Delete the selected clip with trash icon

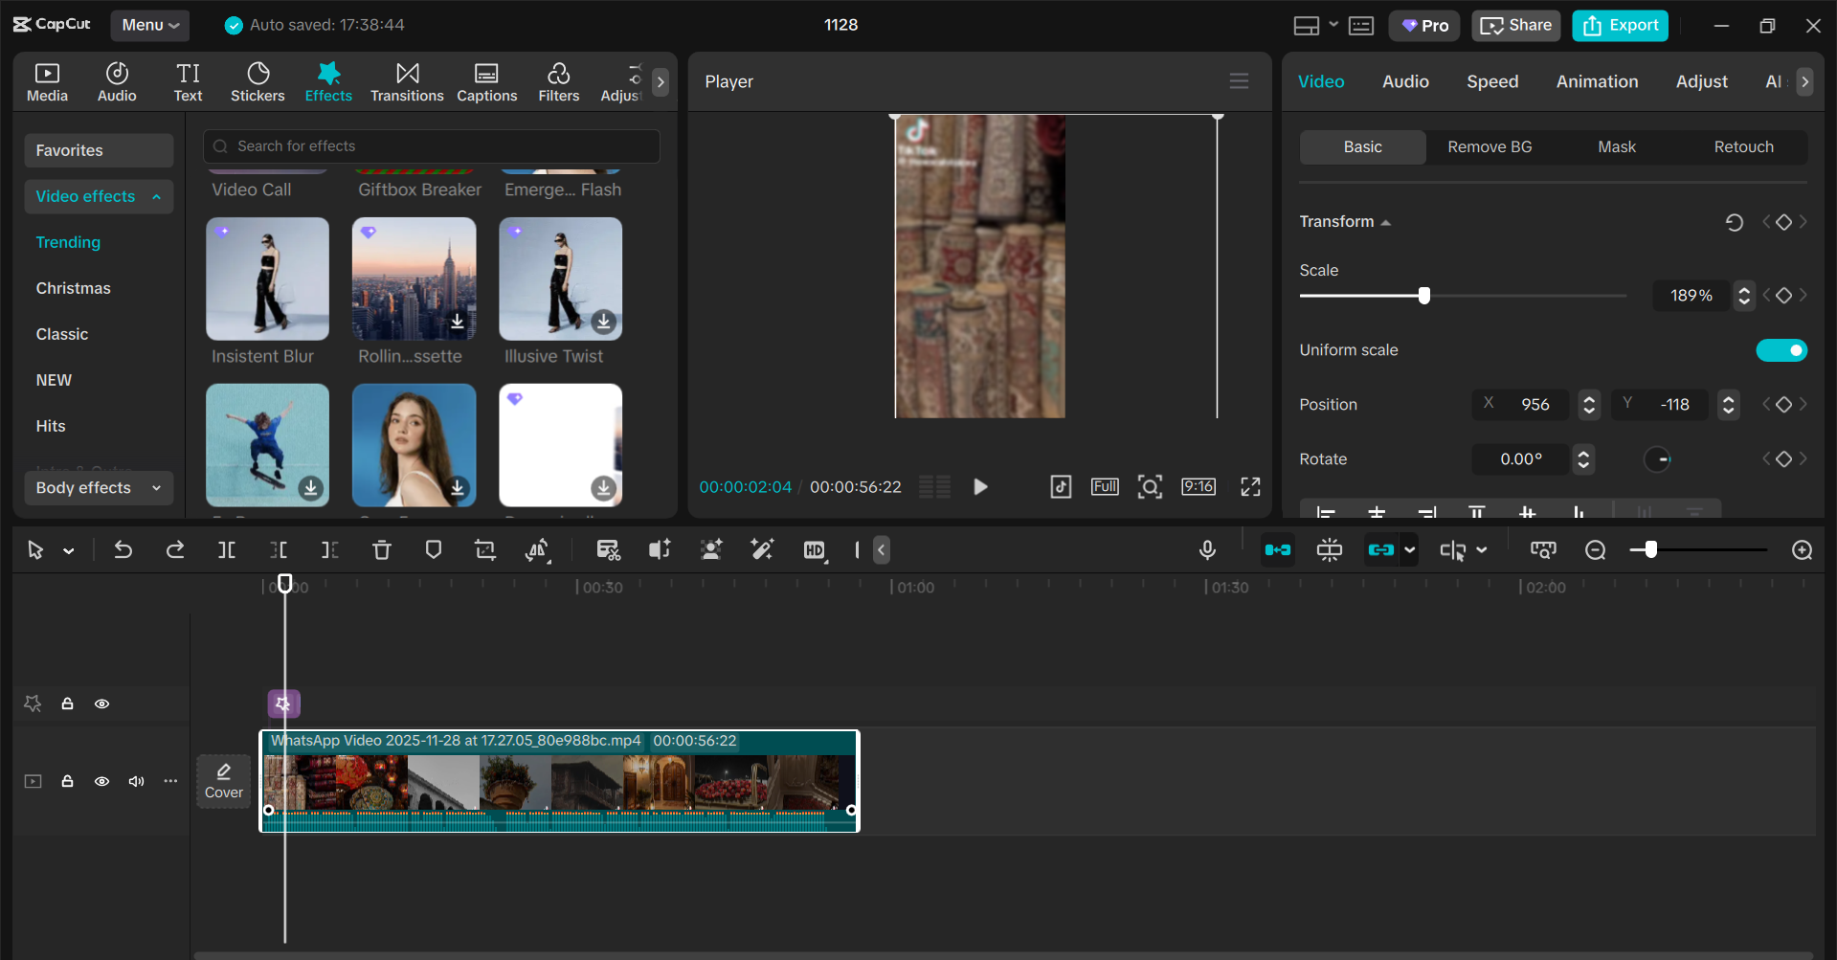pos(382,549)
